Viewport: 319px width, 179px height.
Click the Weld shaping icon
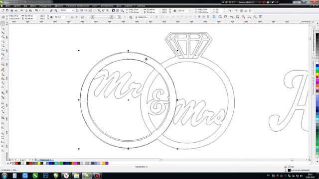tap(173, 17)
